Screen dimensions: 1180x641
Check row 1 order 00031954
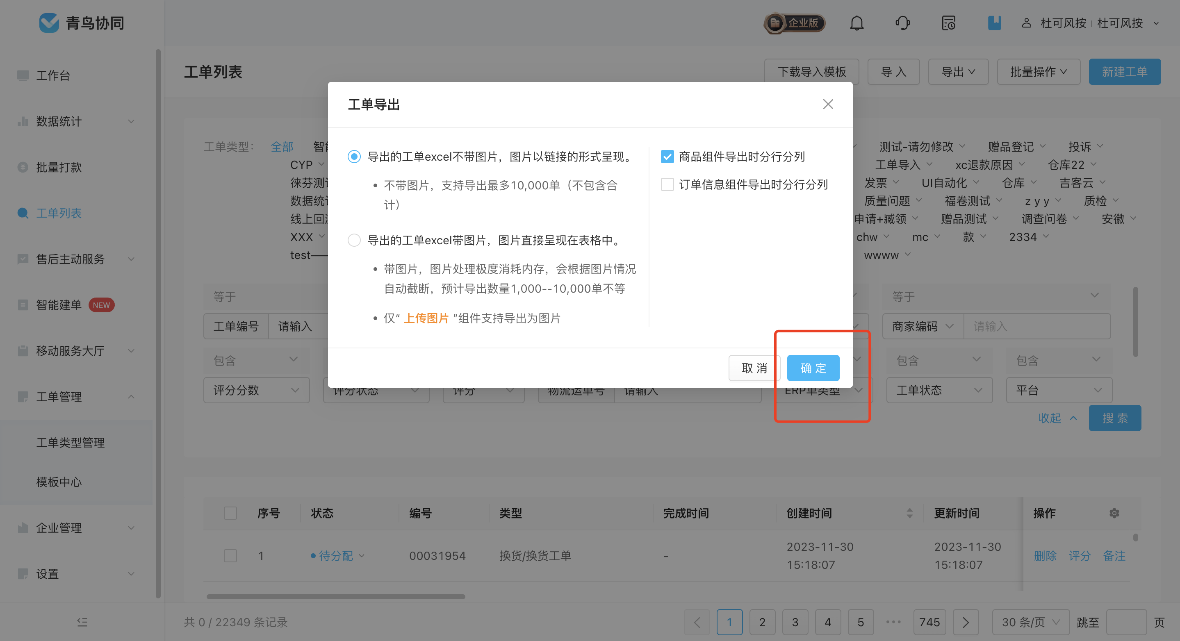pos(230,555)
